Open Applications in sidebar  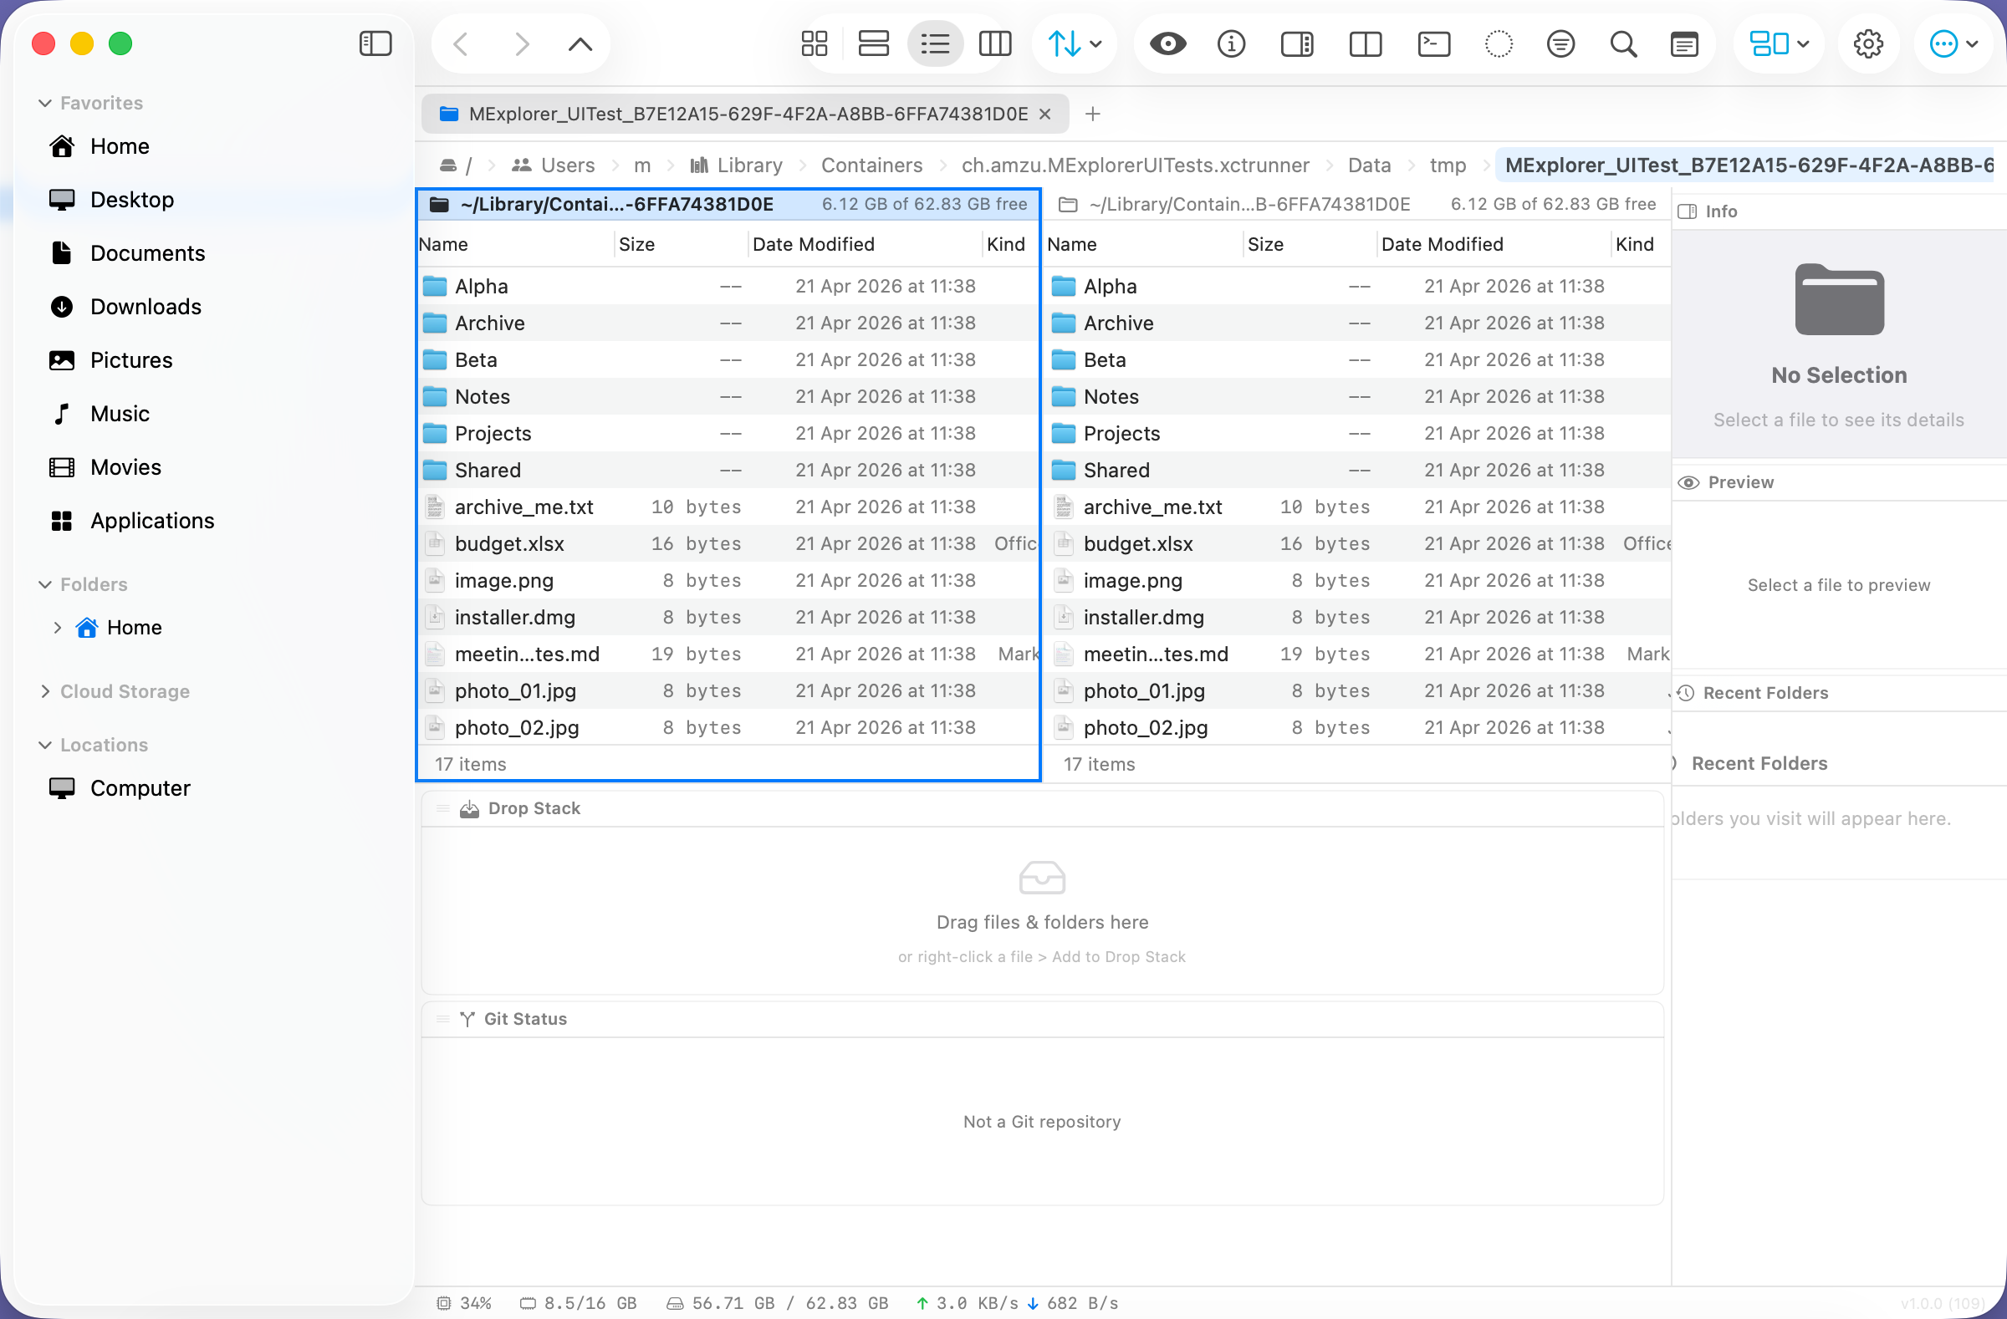(152, 521)
